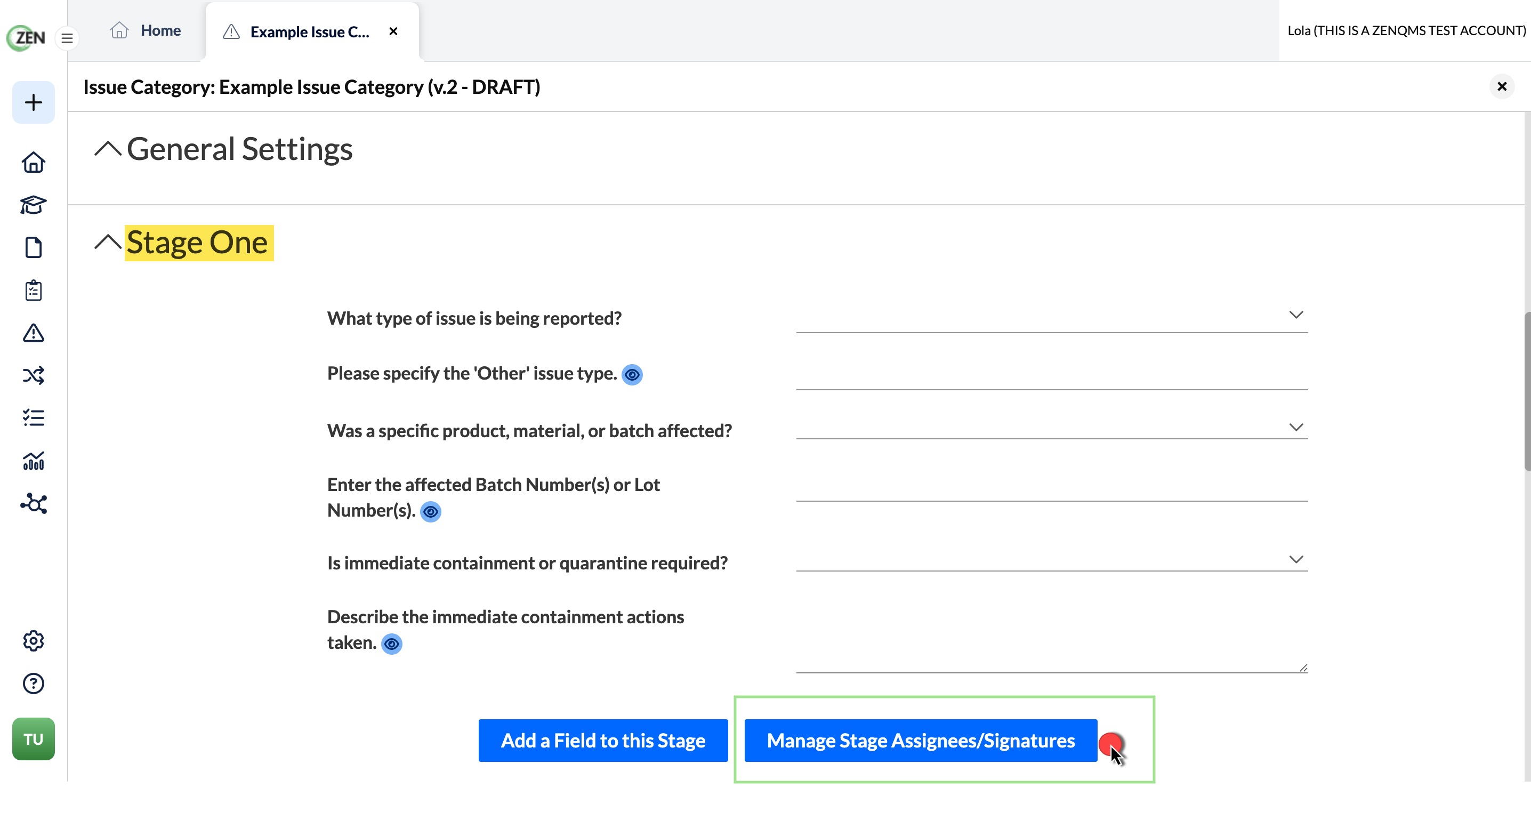Click the vertical scrollbar thumb

pos(1526,391)
